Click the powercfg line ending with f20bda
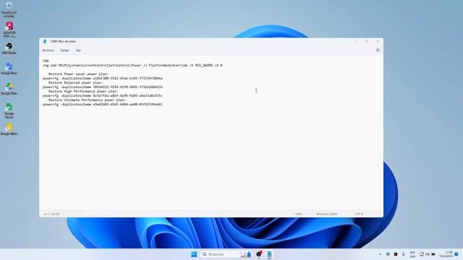The height and width of the screenshot is (260, 463). pos(103,79)
